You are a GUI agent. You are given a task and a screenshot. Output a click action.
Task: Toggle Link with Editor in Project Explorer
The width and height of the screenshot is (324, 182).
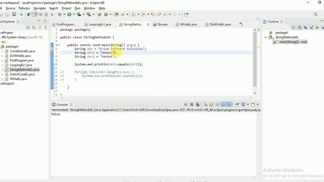34,28
